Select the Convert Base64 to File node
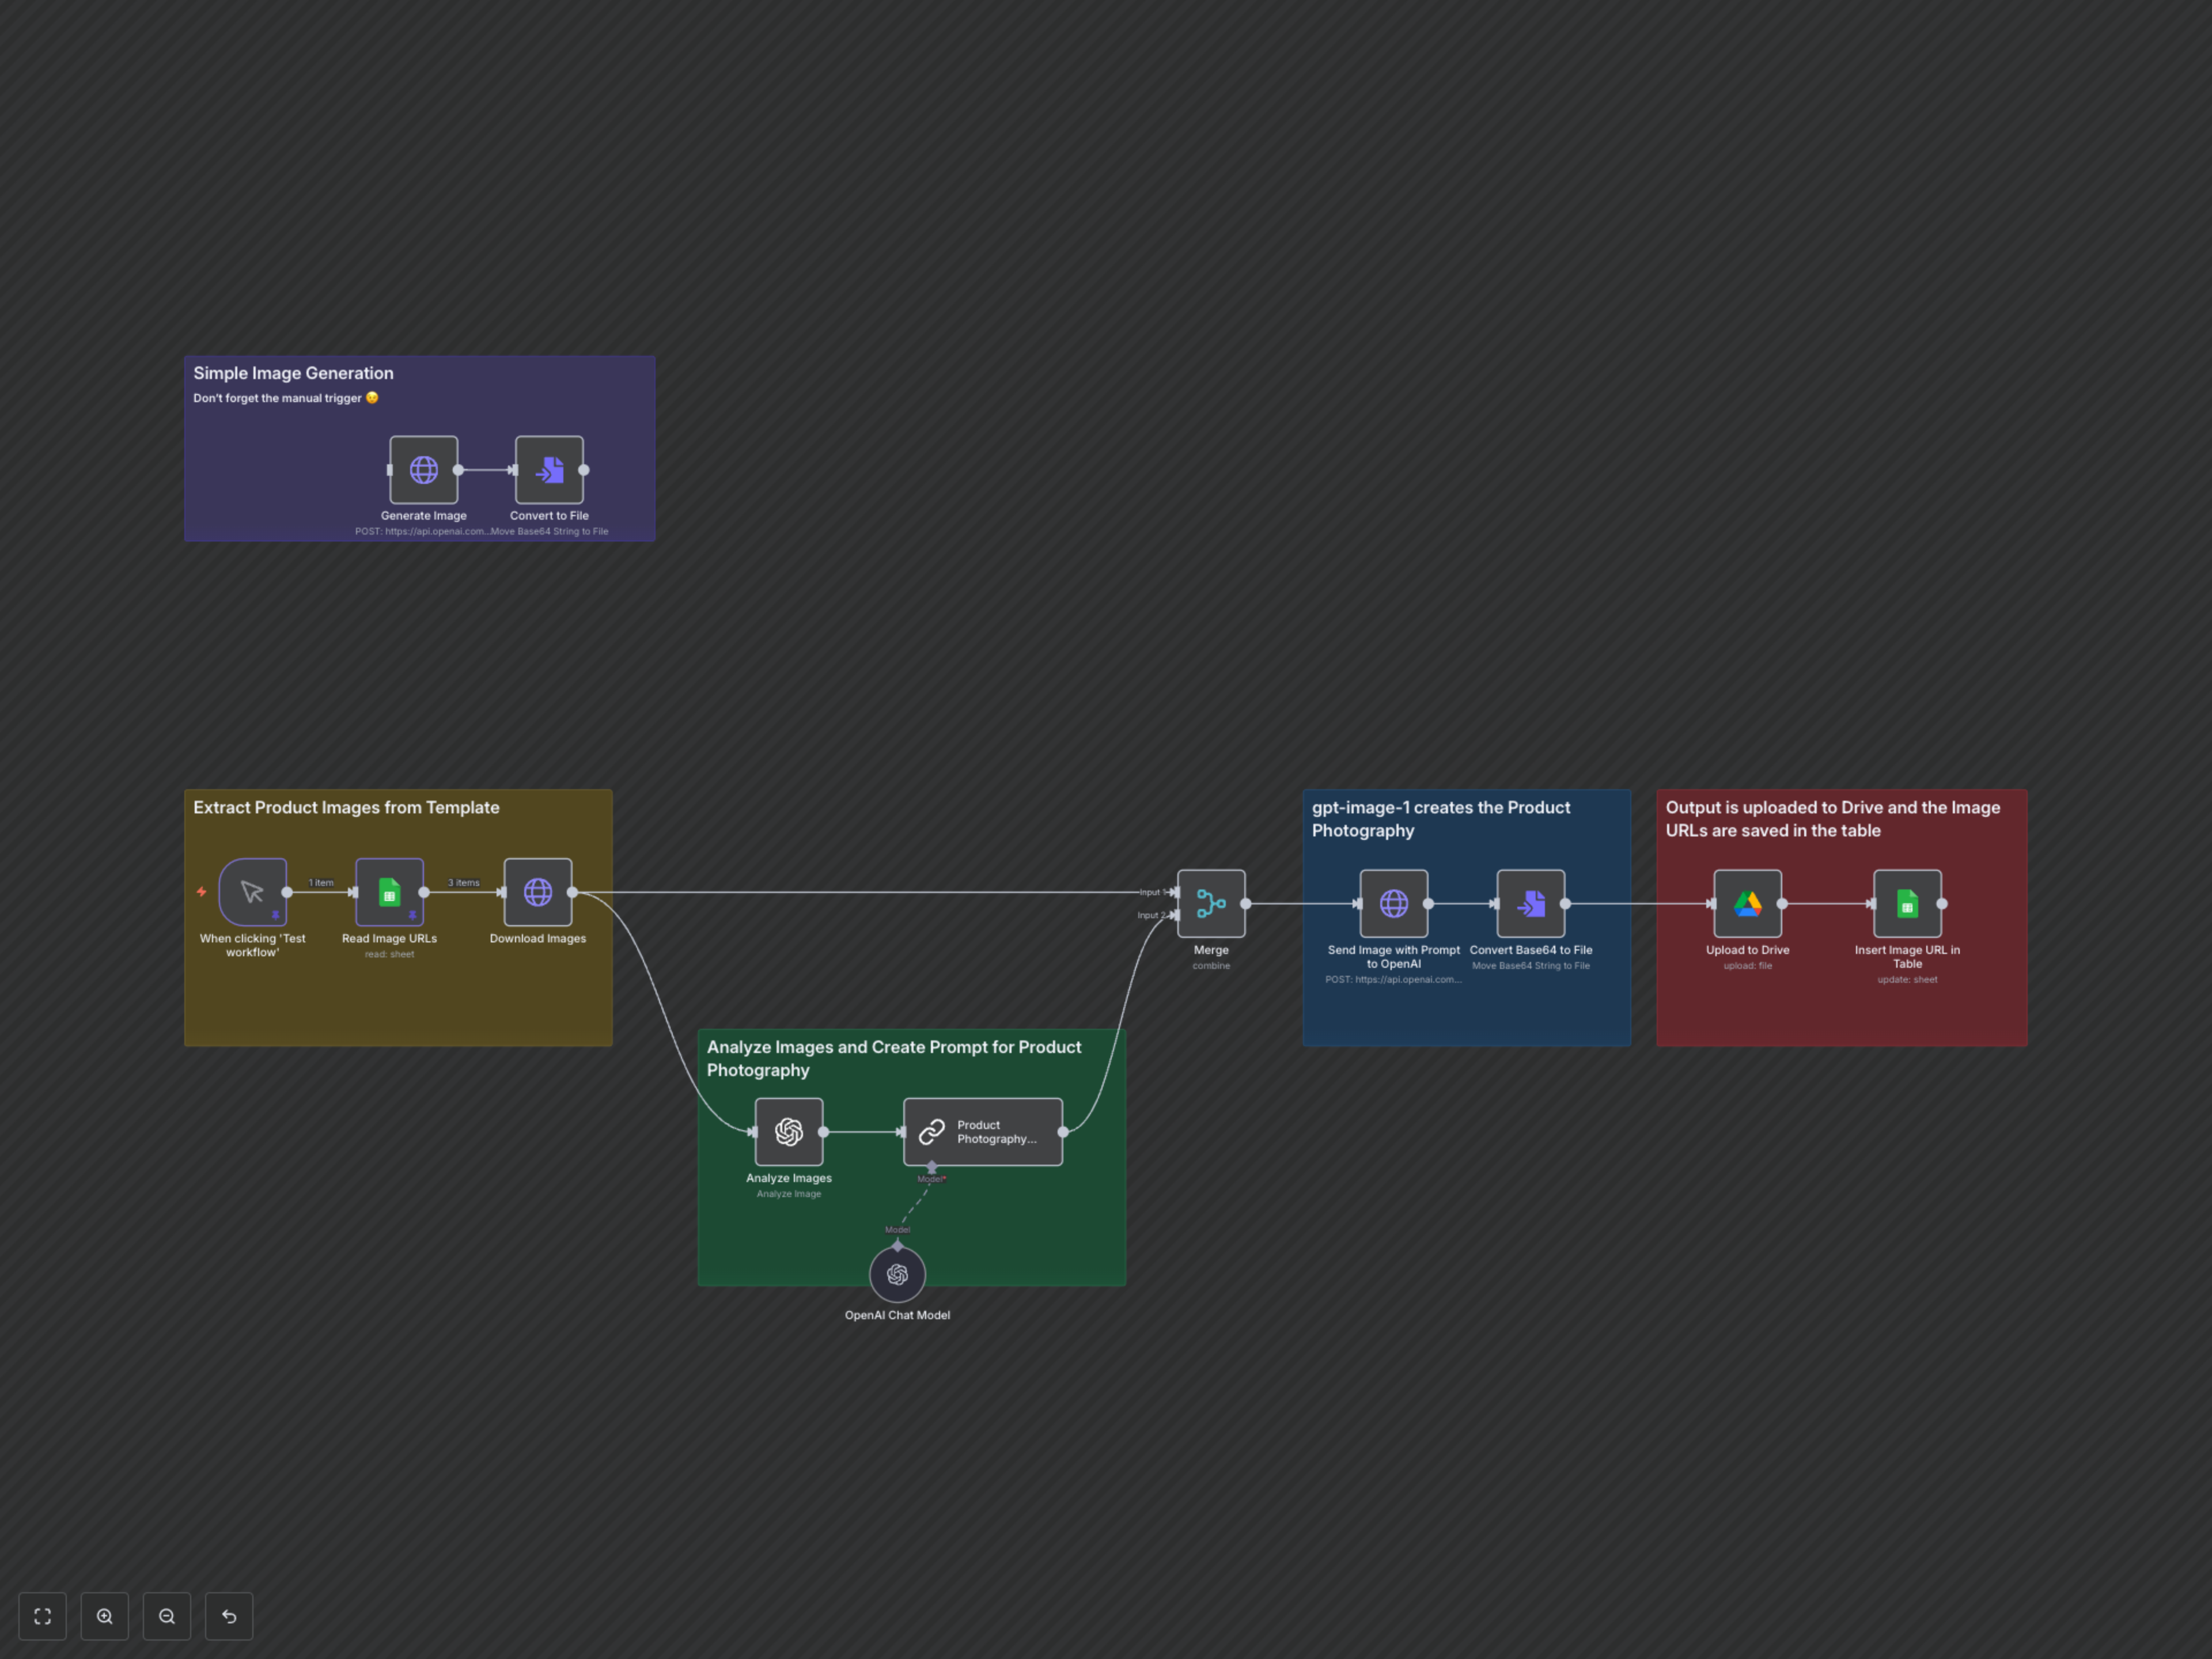Screen dimensions: 2212x1659 point(1530,904)
